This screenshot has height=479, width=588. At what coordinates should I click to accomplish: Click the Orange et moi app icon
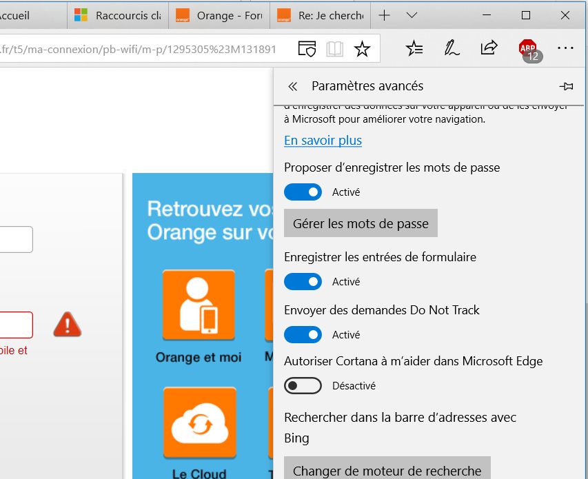[x=199, y=305]
